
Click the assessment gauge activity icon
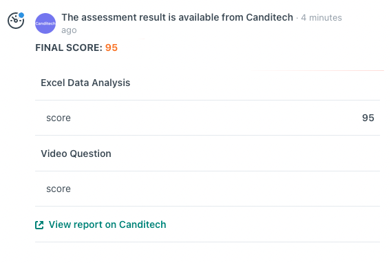[16, 21]
